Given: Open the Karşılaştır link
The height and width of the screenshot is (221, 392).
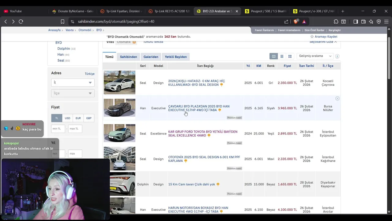Looking at the screenshot, I should (x=334, y=30).
